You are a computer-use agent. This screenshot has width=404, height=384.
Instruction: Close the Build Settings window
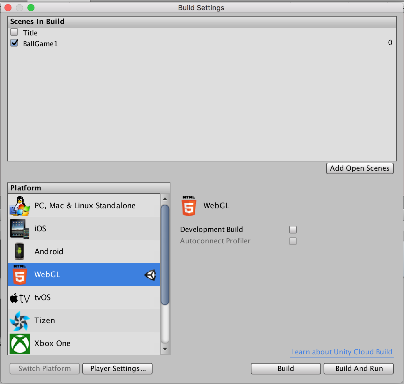click(8, 8)
